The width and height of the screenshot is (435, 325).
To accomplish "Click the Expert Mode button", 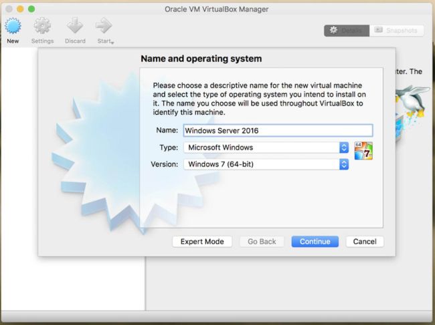I will click(202, 242).
